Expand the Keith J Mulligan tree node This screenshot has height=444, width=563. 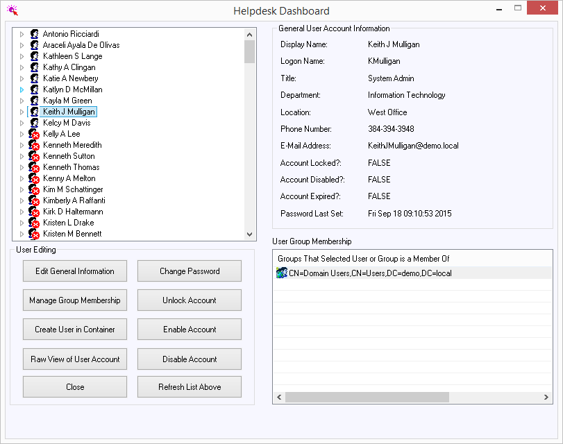coord(22,112)
